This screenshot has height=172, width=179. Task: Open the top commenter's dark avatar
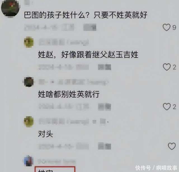click(10, 9)
